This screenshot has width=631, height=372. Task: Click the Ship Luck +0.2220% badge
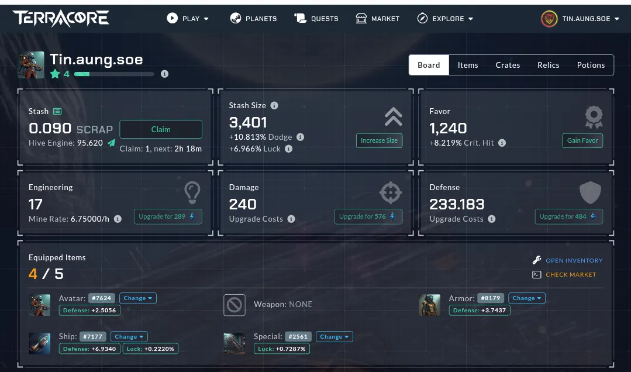(x=150, y=349)
